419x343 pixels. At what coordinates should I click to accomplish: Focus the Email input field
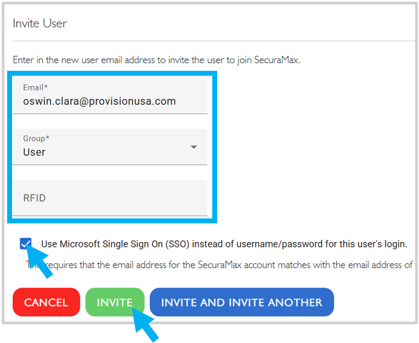[x=110, y=95]
